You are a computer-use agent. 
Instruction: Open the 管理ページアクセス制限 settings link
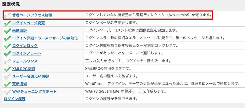tap(32, 15)
